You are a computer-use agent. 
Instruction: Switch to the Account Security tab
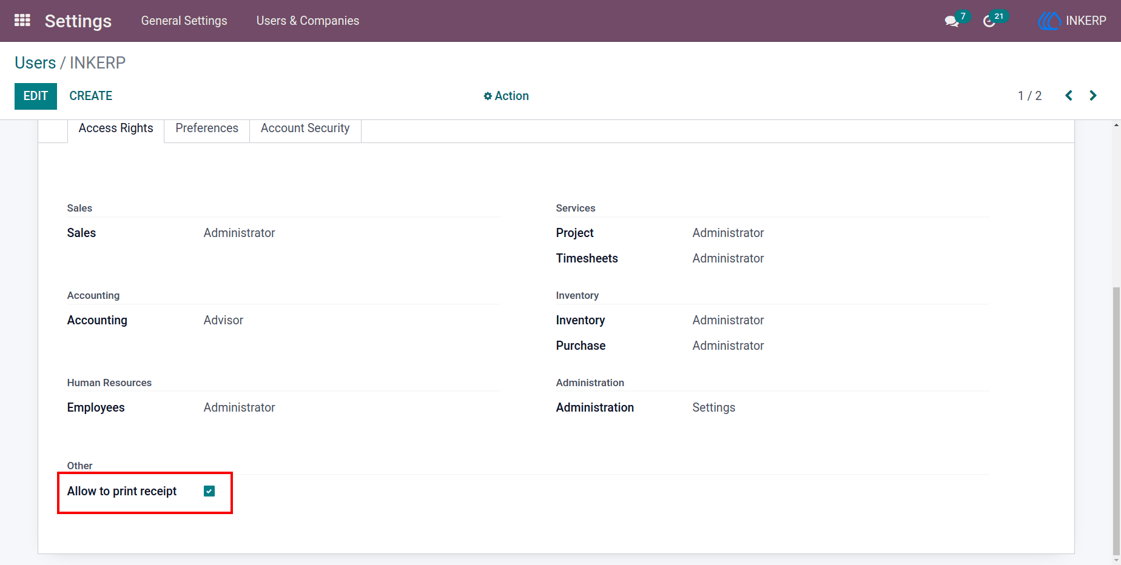point(305,129)
